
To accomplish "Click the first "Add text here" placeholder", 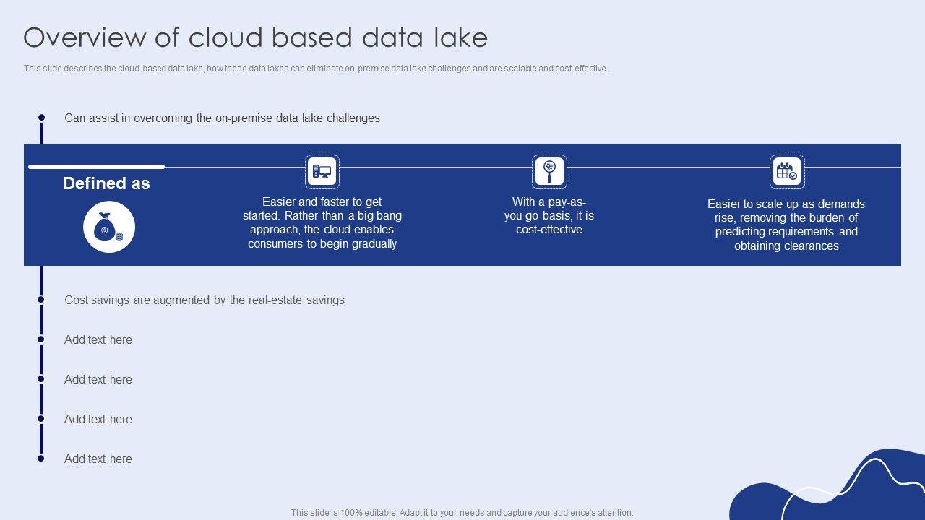I will pos(98,339).
